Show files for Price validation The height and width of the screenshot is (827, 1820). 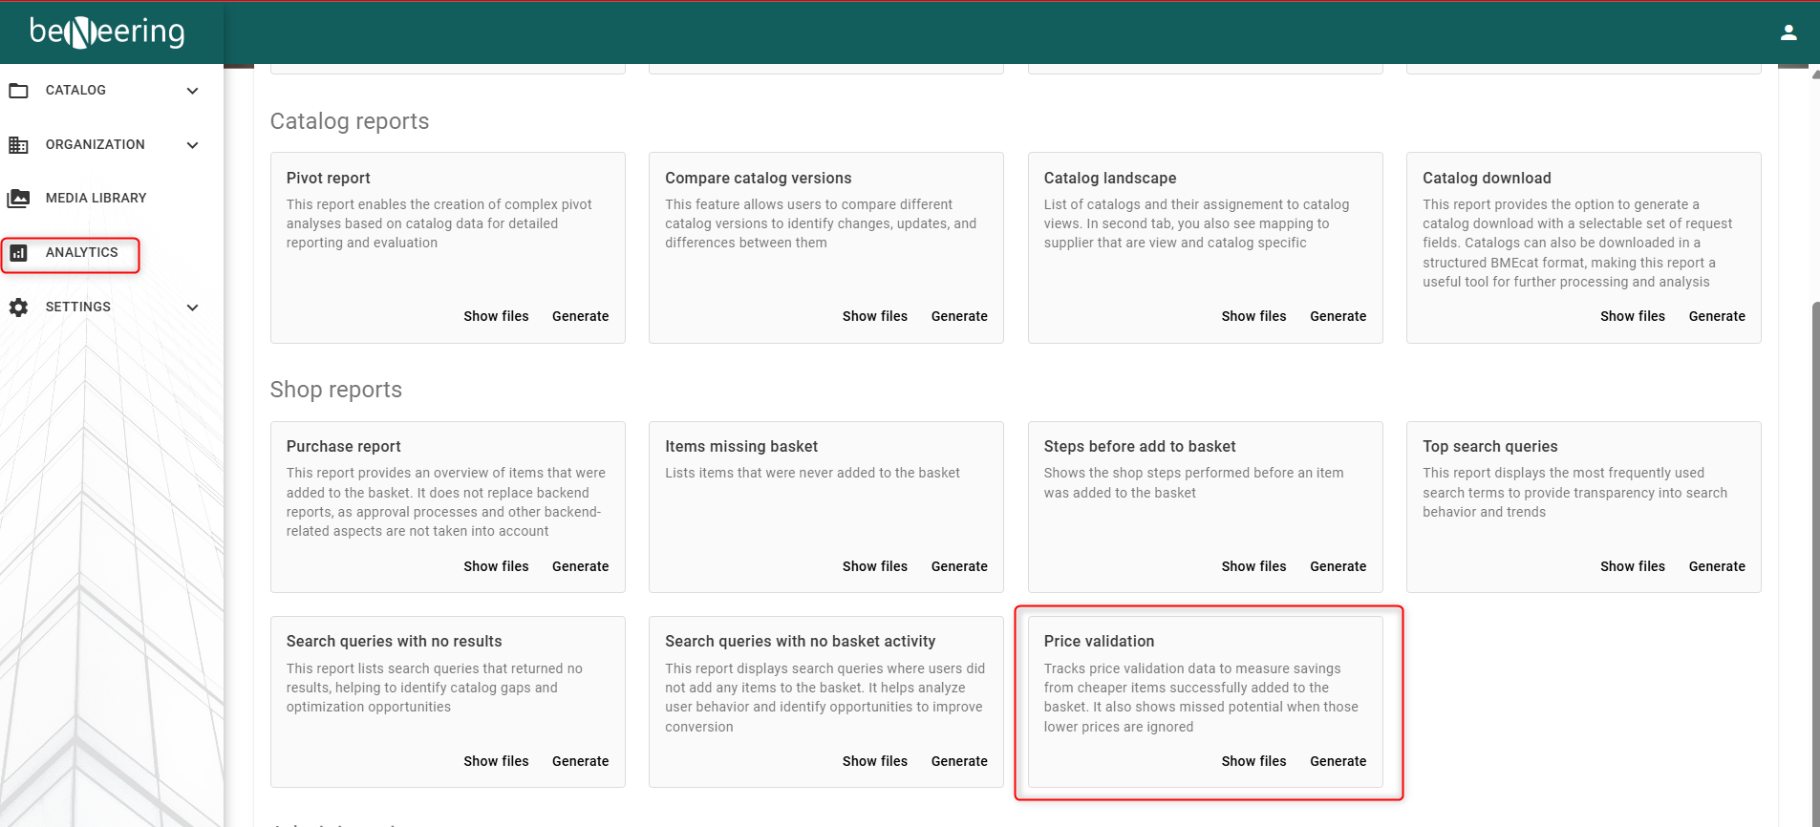(x=1253, y=761)
